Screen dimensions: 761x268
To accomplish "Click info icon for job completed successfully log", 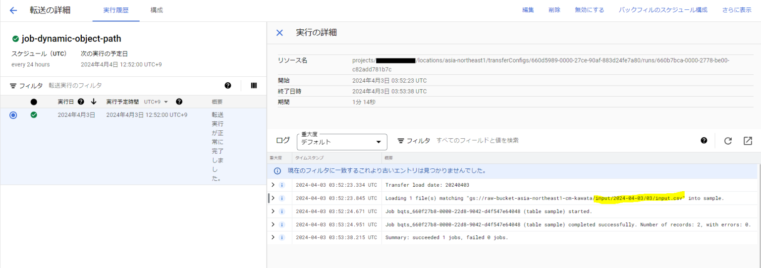I will (282, 224).
